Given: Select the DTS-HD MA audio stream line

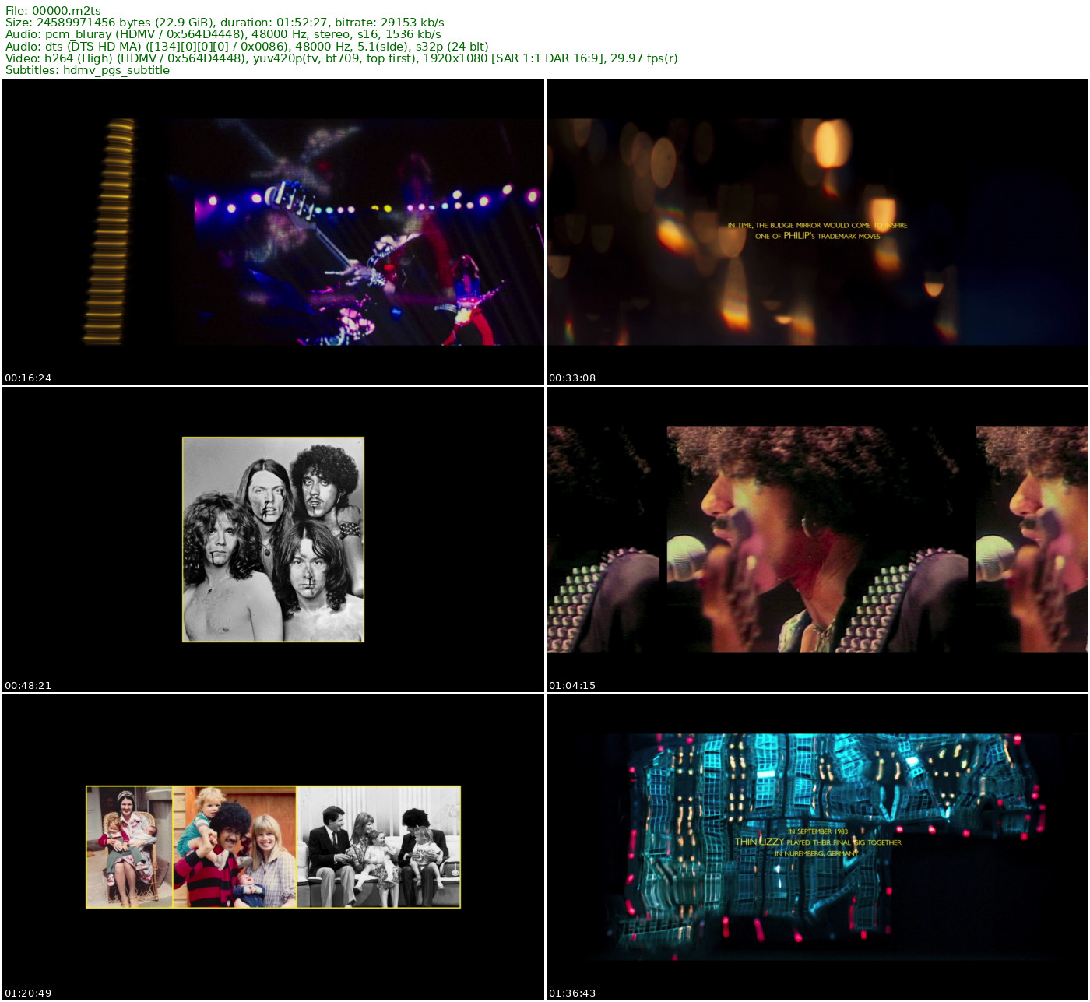Looking at the screenshot, I should point(247,47).
